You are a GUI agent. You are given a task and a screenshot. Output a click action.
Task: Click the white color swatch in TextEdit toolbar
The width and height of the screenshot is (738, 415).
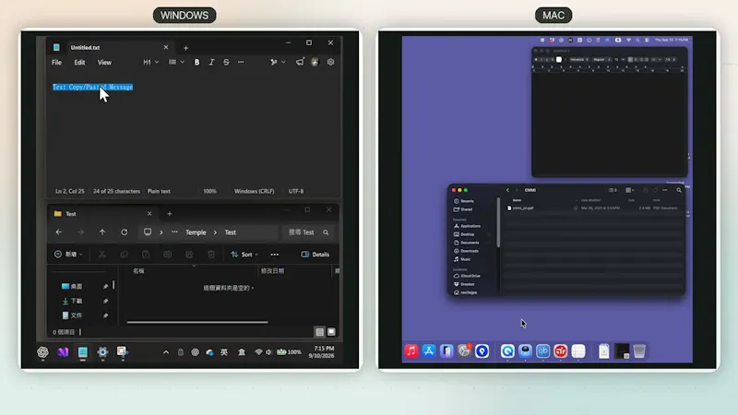[559, 60]
